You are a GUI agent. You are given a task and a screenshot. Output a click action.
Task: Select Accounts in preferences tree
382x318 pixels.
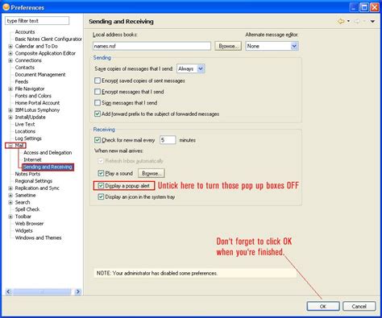(25, 32)
